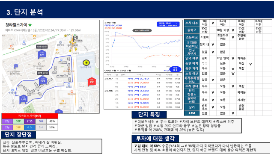Screen dimensions: 274x154
Task: Click the GS25 convenience store map pin
Action: (x=57, y=51)
